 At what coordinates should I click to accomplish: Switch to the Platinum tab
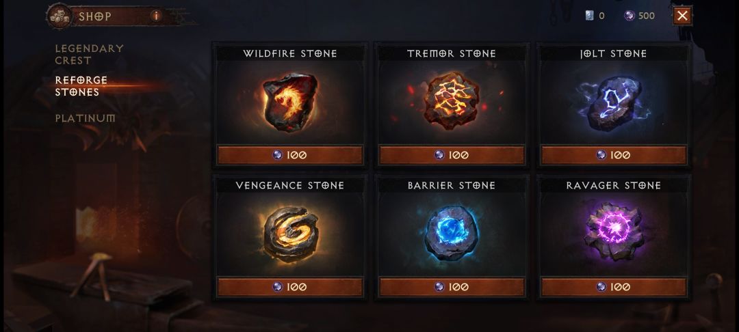click(85, 118)
